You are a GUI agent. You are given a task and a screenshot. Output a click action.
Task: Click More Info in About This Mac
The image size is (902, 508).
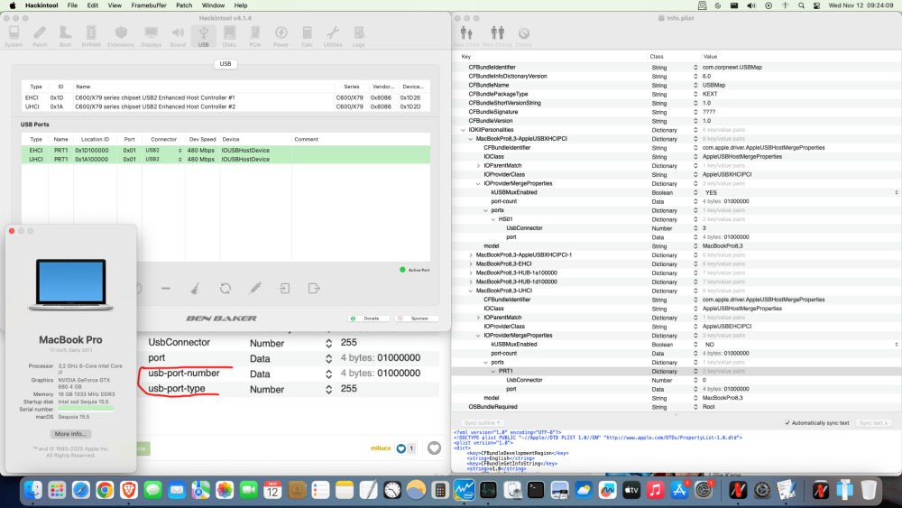point(70,434)
